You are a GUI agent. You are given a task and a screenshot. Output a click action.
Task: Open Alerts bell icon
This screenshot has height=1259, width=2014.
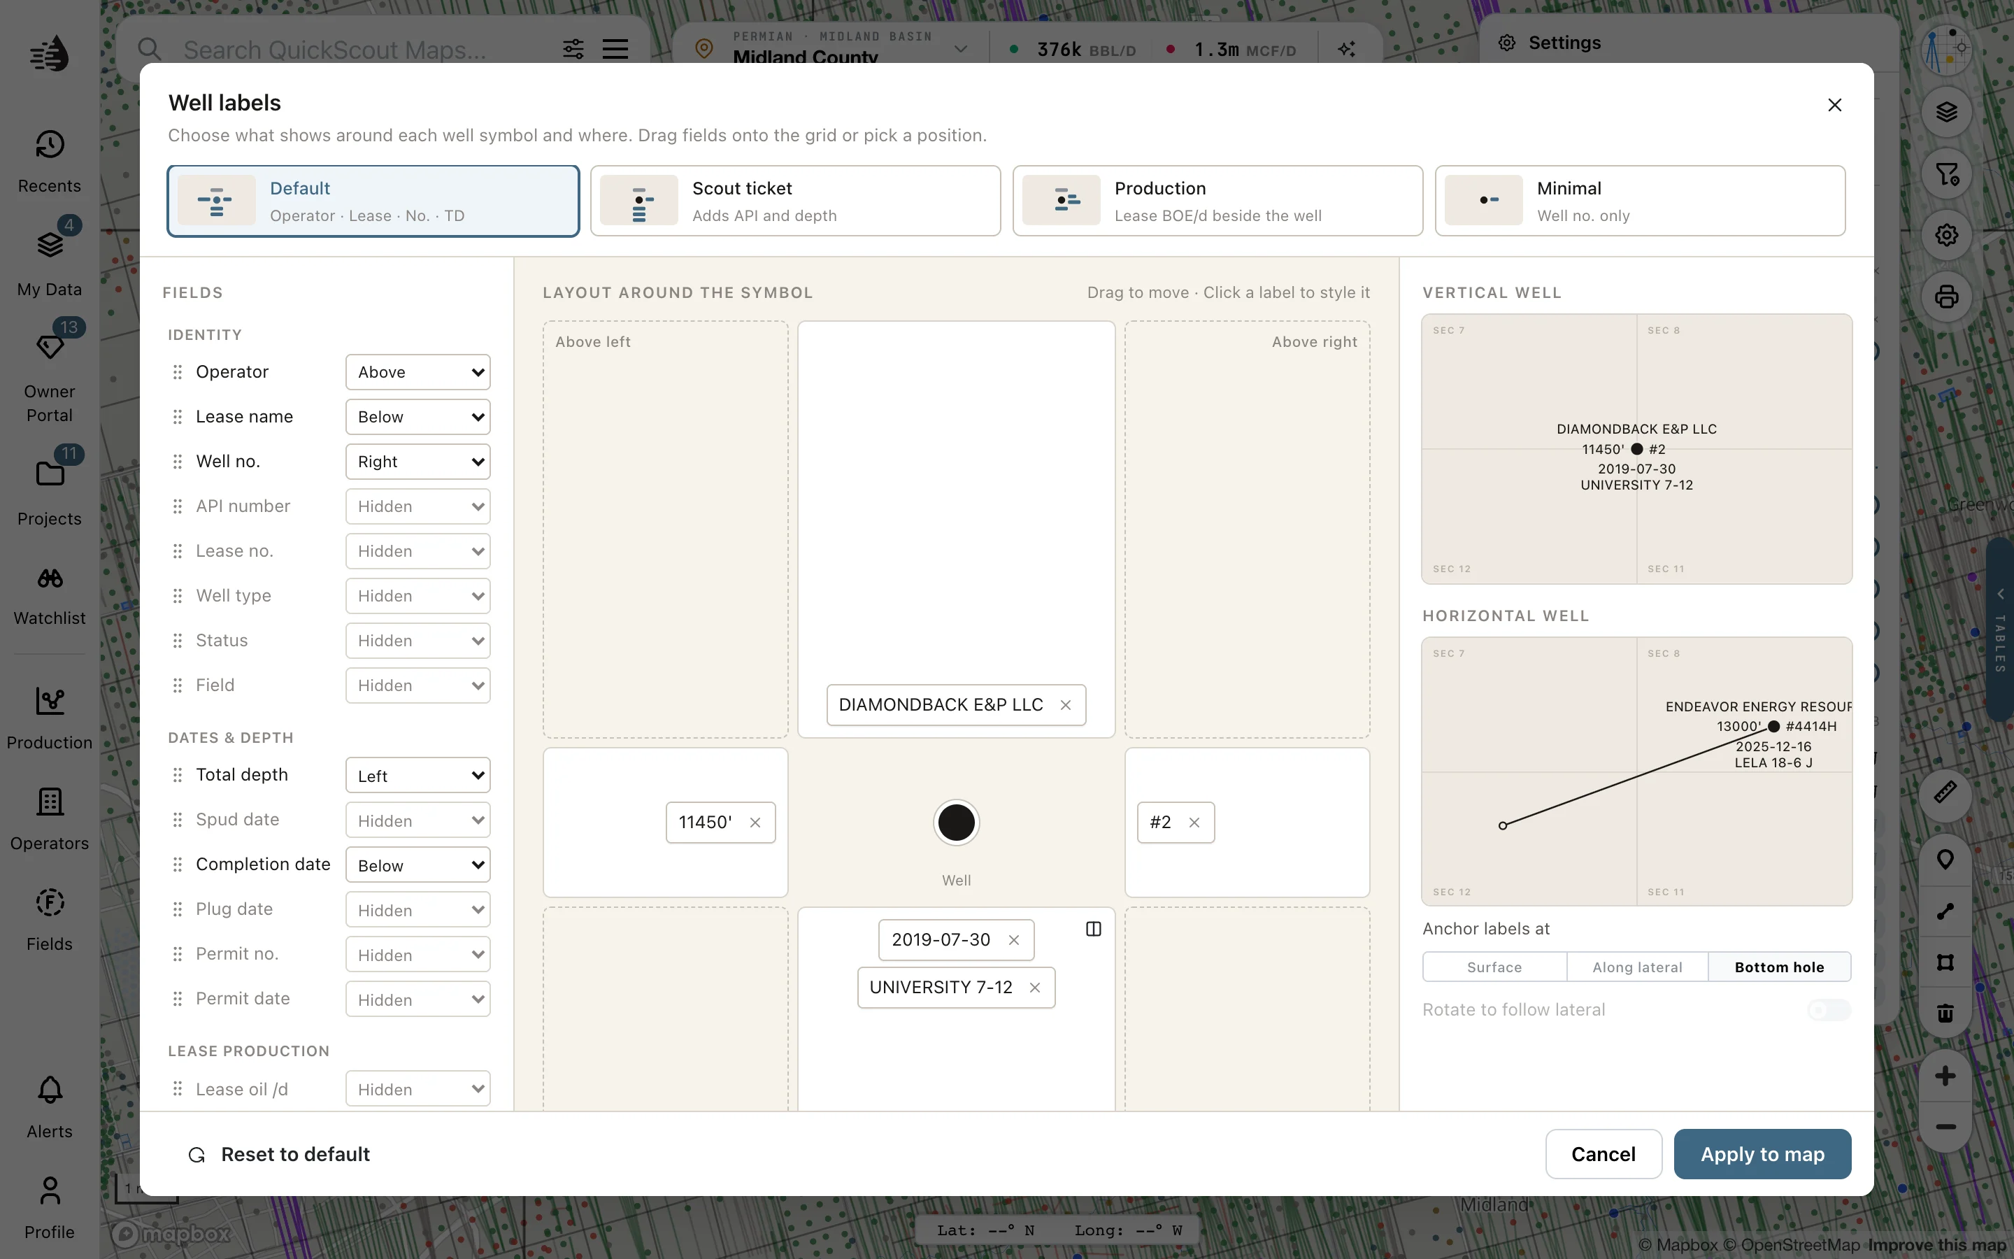tap(50, 1090)
